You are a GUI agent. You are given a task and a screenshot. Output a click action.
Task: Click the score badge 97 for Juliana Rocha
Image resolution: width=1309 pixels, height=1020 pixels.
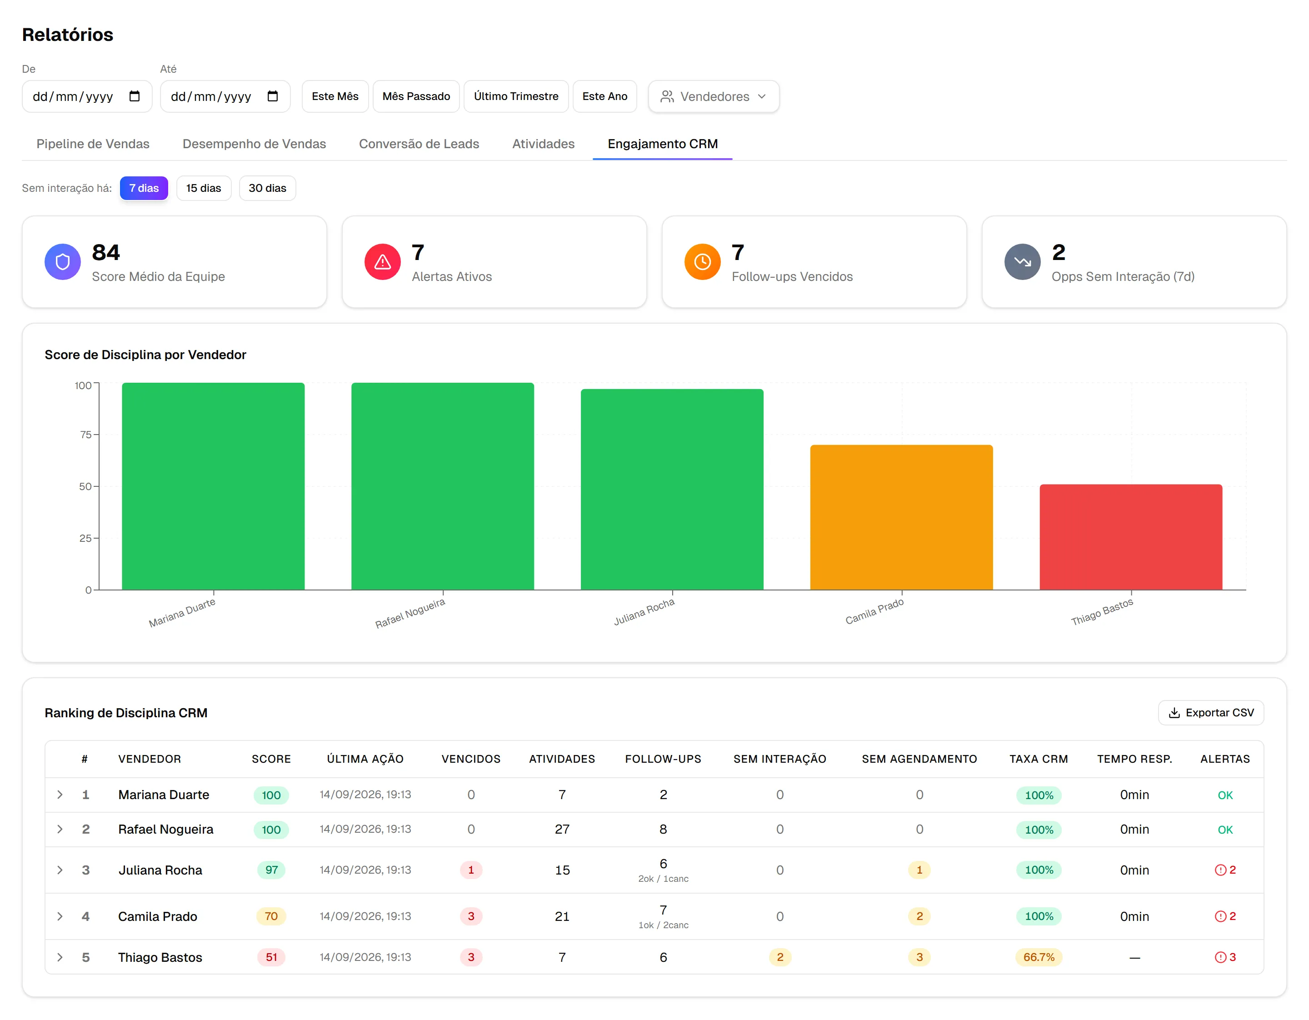point(271,870)
